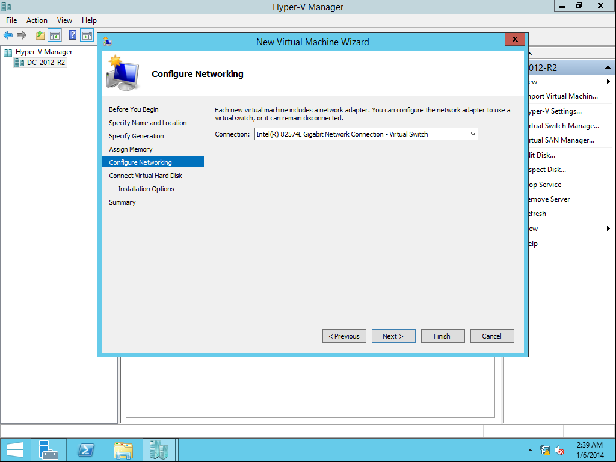Close the New Virtual Machine Wizard

[515, 39]
